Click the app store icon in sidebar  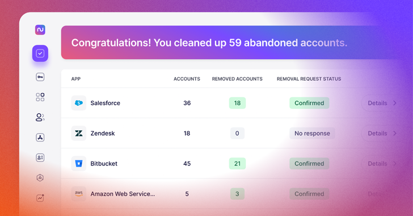pyautogui.click(x=40, y=138)
